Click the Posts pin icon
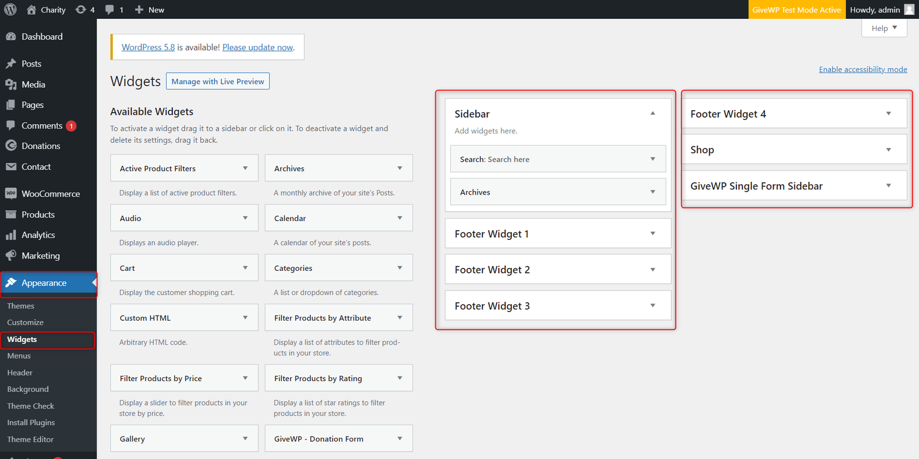919x459 pixels. [x=11, y=64]
